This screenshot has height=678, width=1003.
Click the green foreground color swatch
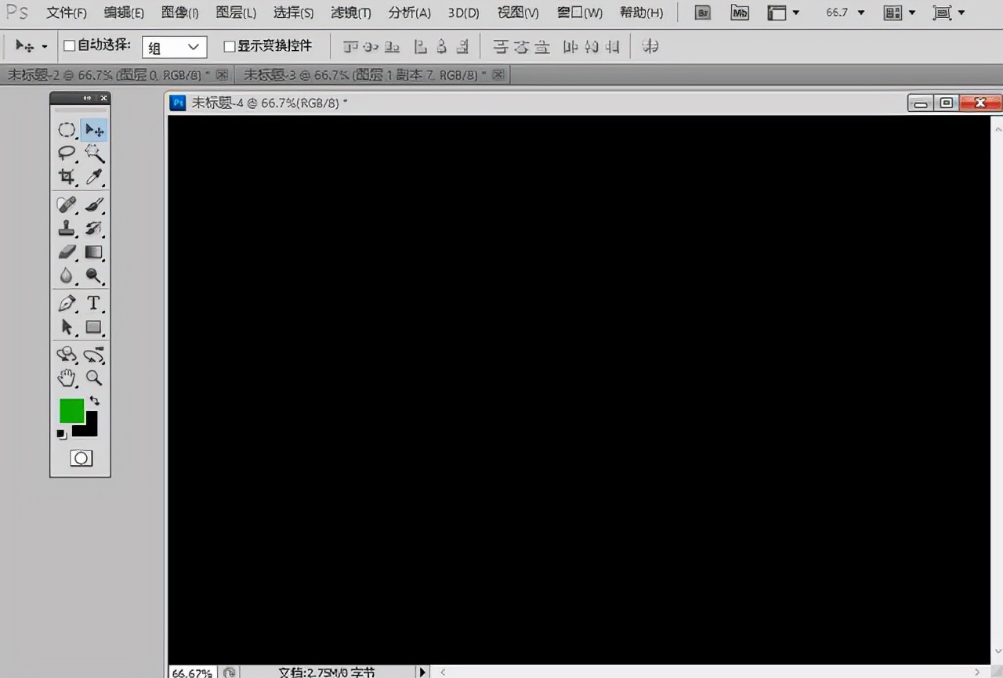[71, 410]
